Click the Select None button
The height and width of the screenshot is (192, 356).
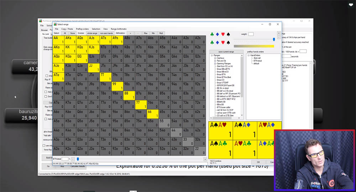(x=72, y=33)
